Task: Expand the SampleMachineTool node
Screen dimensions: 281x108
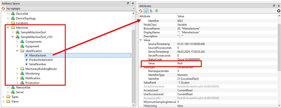Action: pyautogui.click(x=13, y=32)
